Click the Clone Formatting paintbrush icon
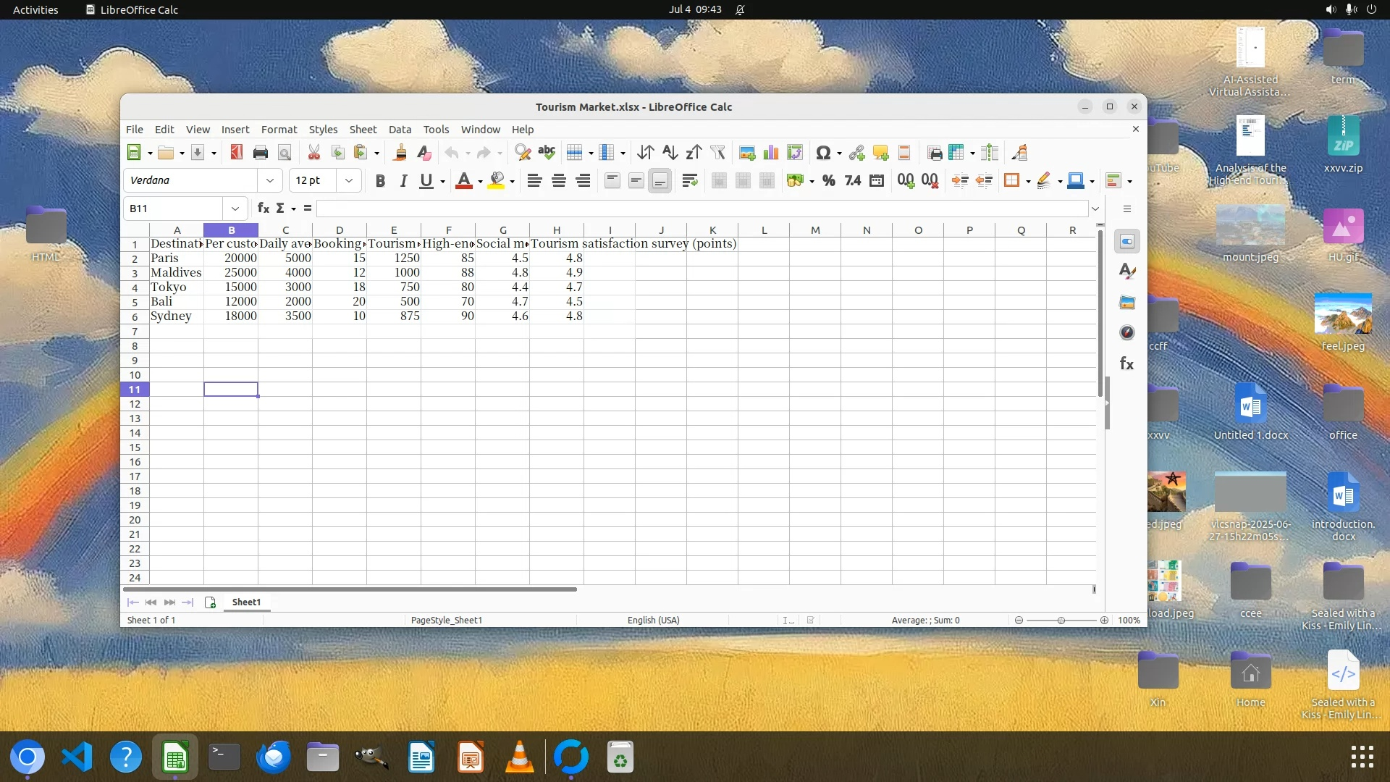 click(400, 153)
